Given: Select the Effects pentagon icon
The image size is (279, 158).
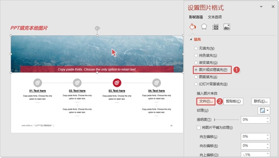Looking at the screenshot, I should pos(204,27).
